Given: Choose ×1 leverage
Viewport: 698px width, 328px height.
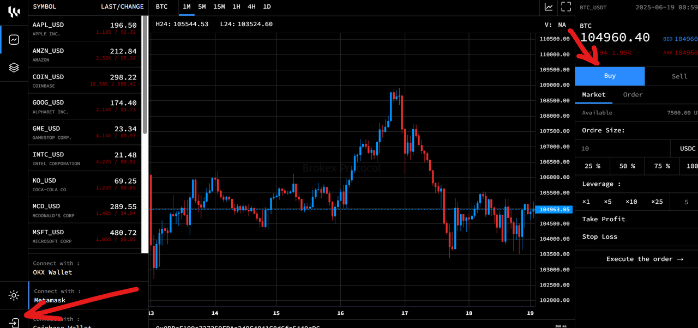Looking at the screenshot, I should 586,202.
